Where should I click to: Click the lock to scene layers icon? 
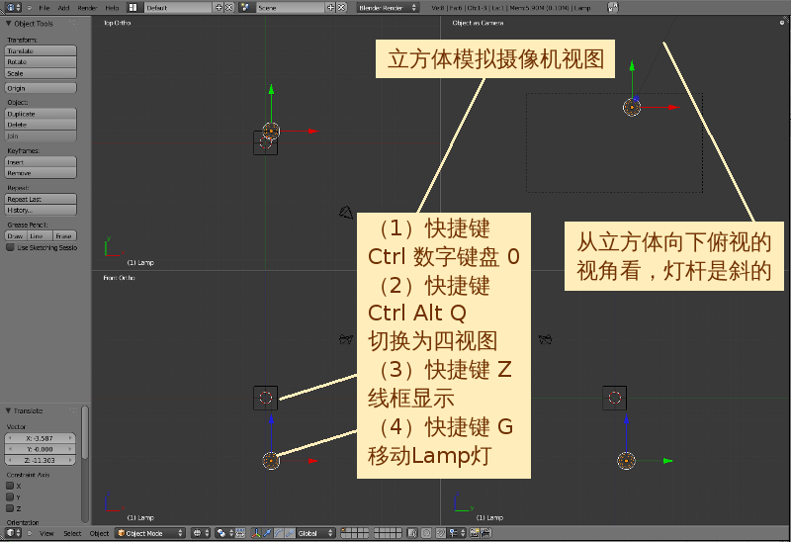click(x=412, y=533)
